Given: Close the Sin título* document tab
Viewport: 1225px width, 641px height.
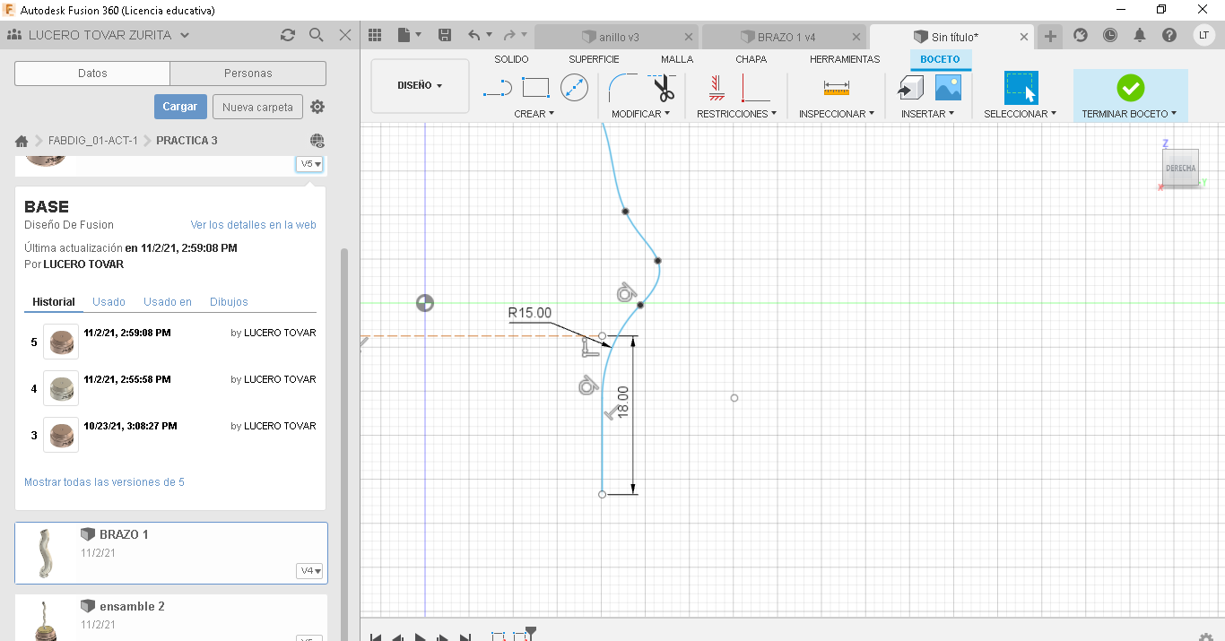Looking at the screenshot, I should pos(1024,37).
